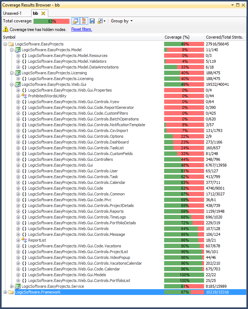Click 'Coverage tree has hidden nodes.' text
The image size is (248, 309).
38,29
